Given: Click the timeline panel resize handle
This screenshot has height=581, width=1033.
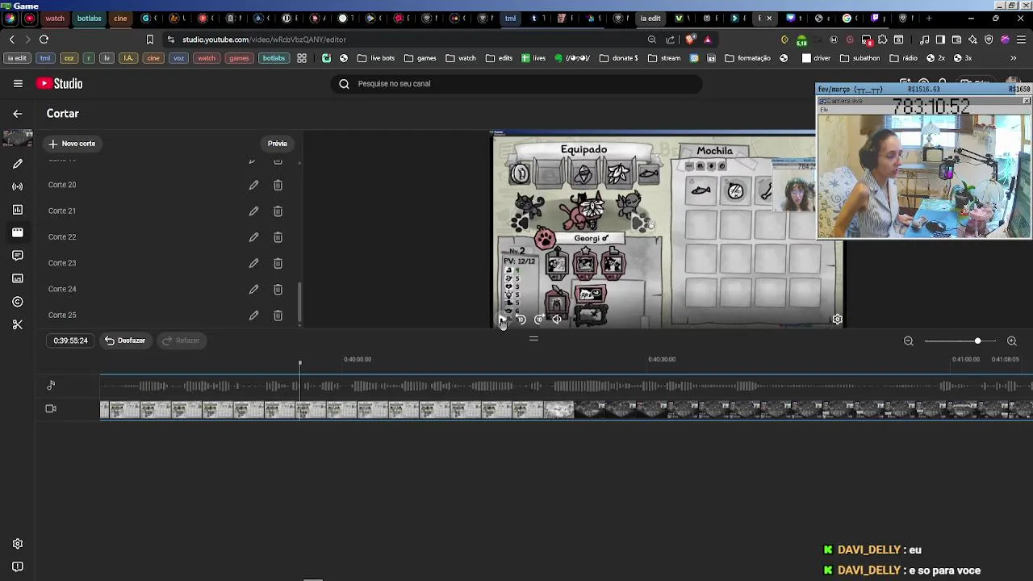Looking at the screenshot, I should click(533, 339).
